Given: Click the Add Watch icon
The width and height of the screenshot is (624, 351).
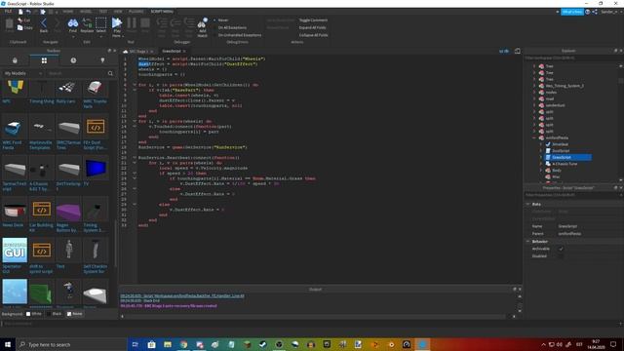Looking at the screenshot, I should tap(203, 23).
